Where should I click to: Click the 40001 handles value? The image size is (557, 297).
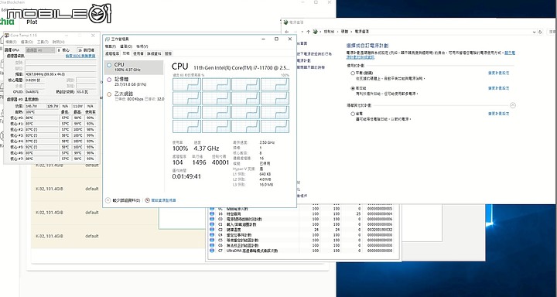[220, 162]
